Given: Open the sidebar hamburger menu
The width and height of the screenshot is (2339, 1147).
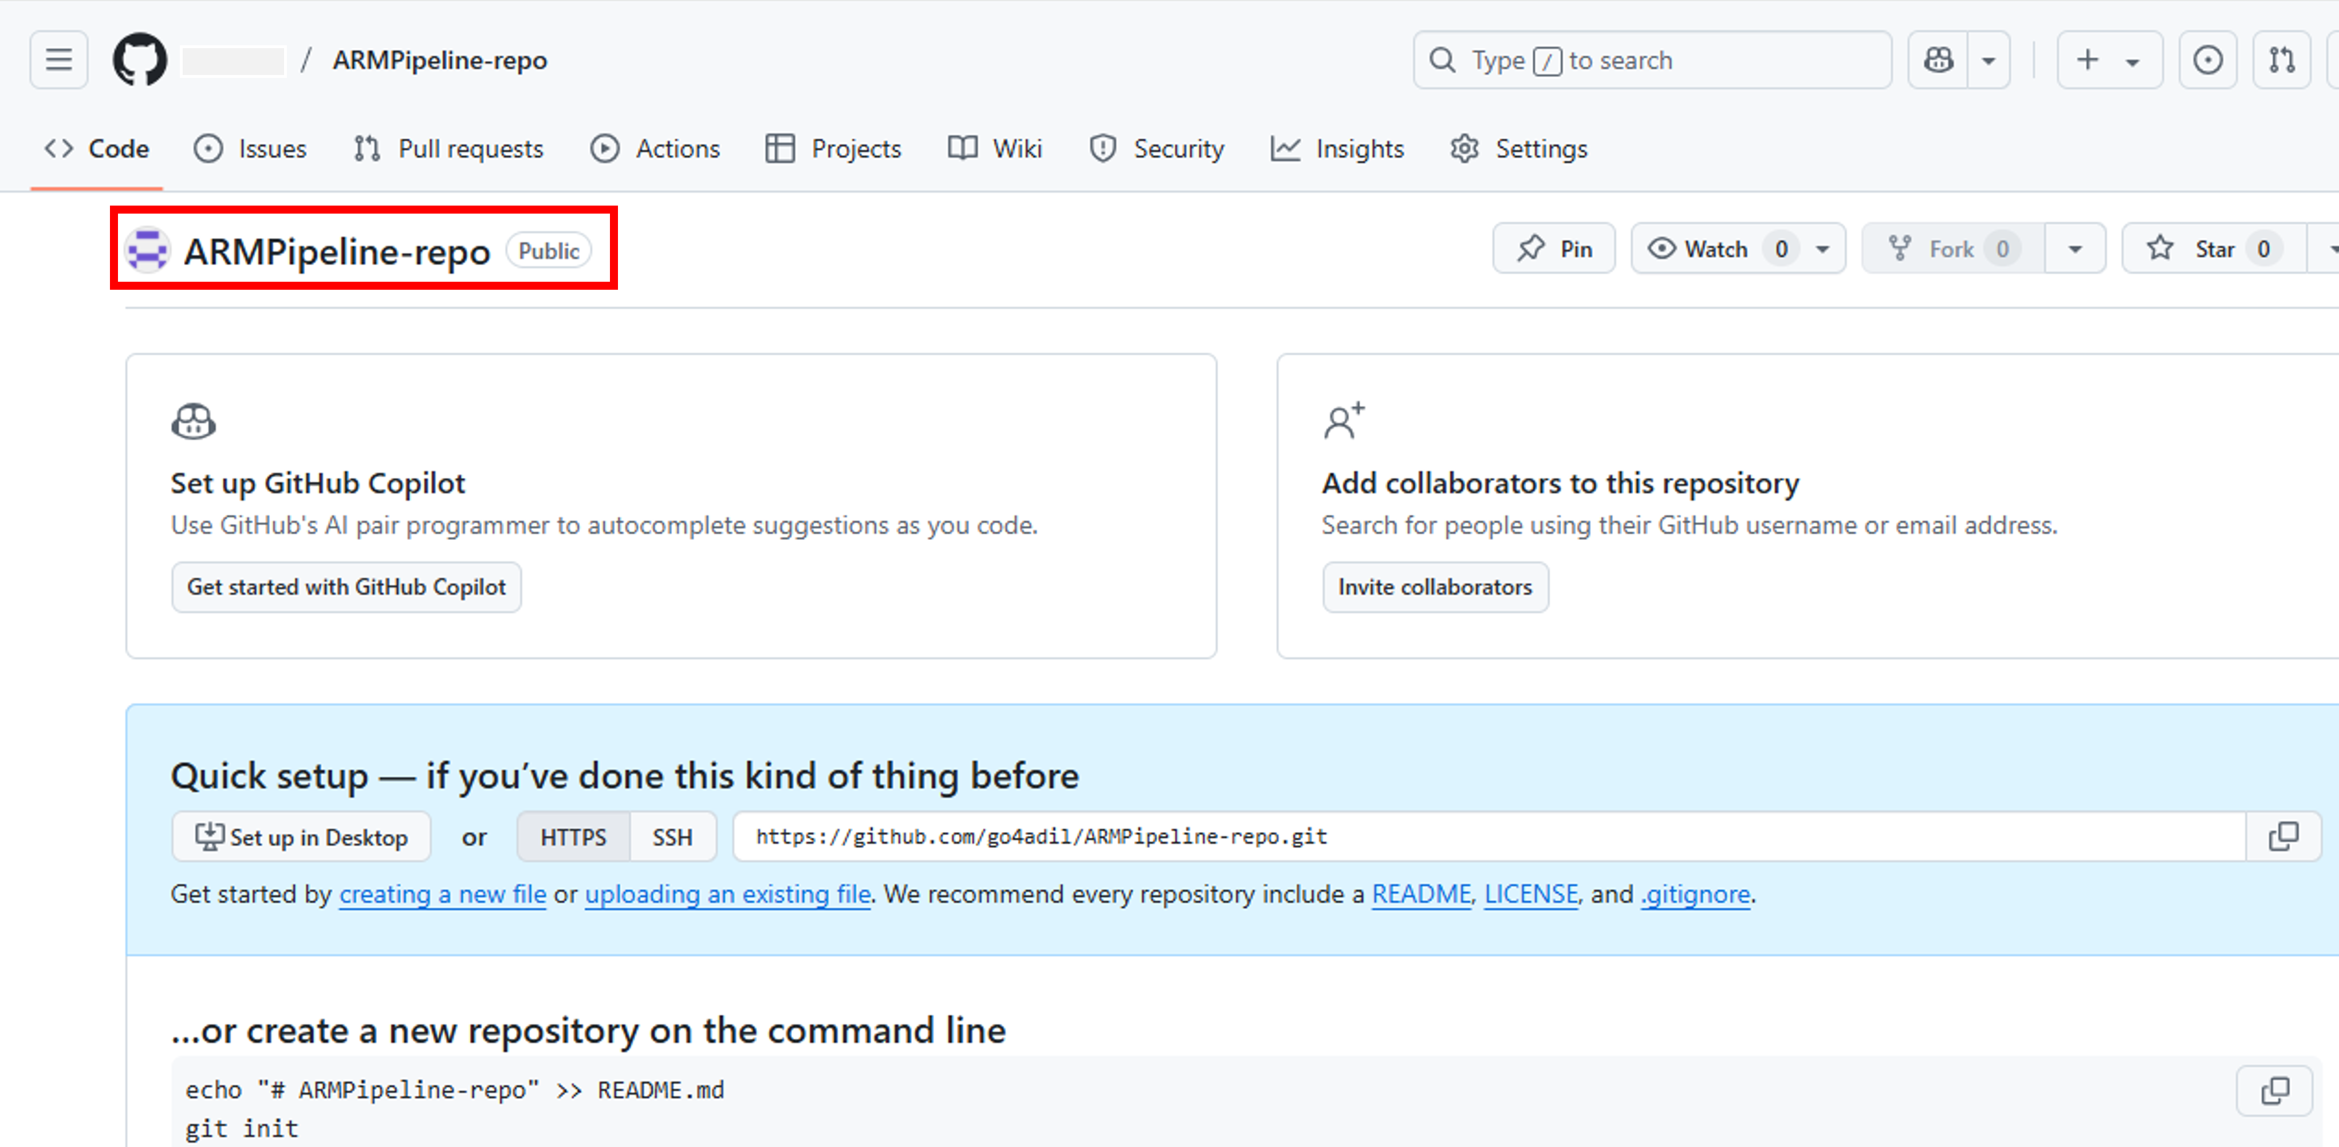Looking at the screenshot, I should 57,59.
